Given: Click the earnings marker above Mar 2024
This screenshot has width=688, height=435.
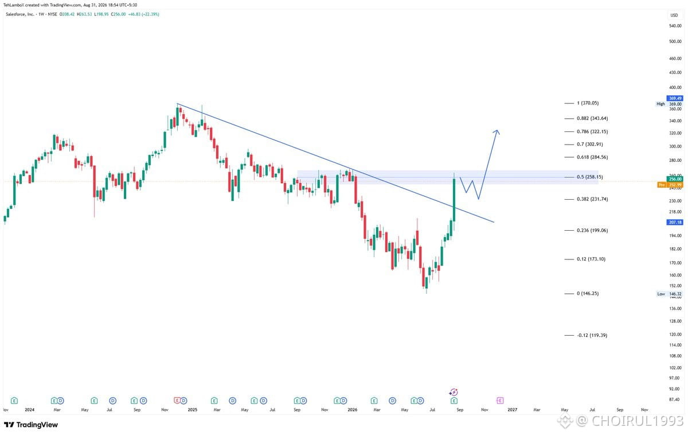Looking at the screenshot, I should (x=54, y=401).
